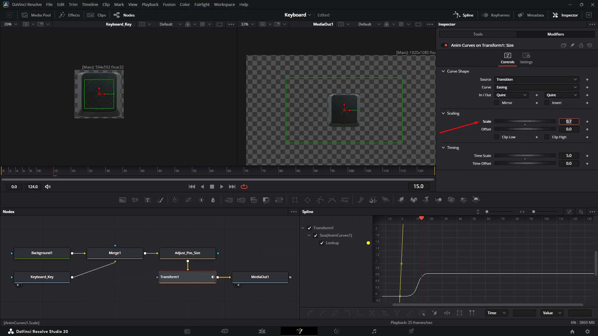This screenshot has width=598, height=336.
Task: Open the Media page icon
Action: (x=187, y=331)
